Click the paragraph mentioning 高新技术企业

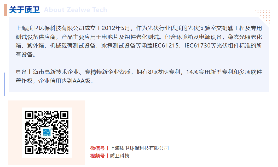(x=139, y=76)
